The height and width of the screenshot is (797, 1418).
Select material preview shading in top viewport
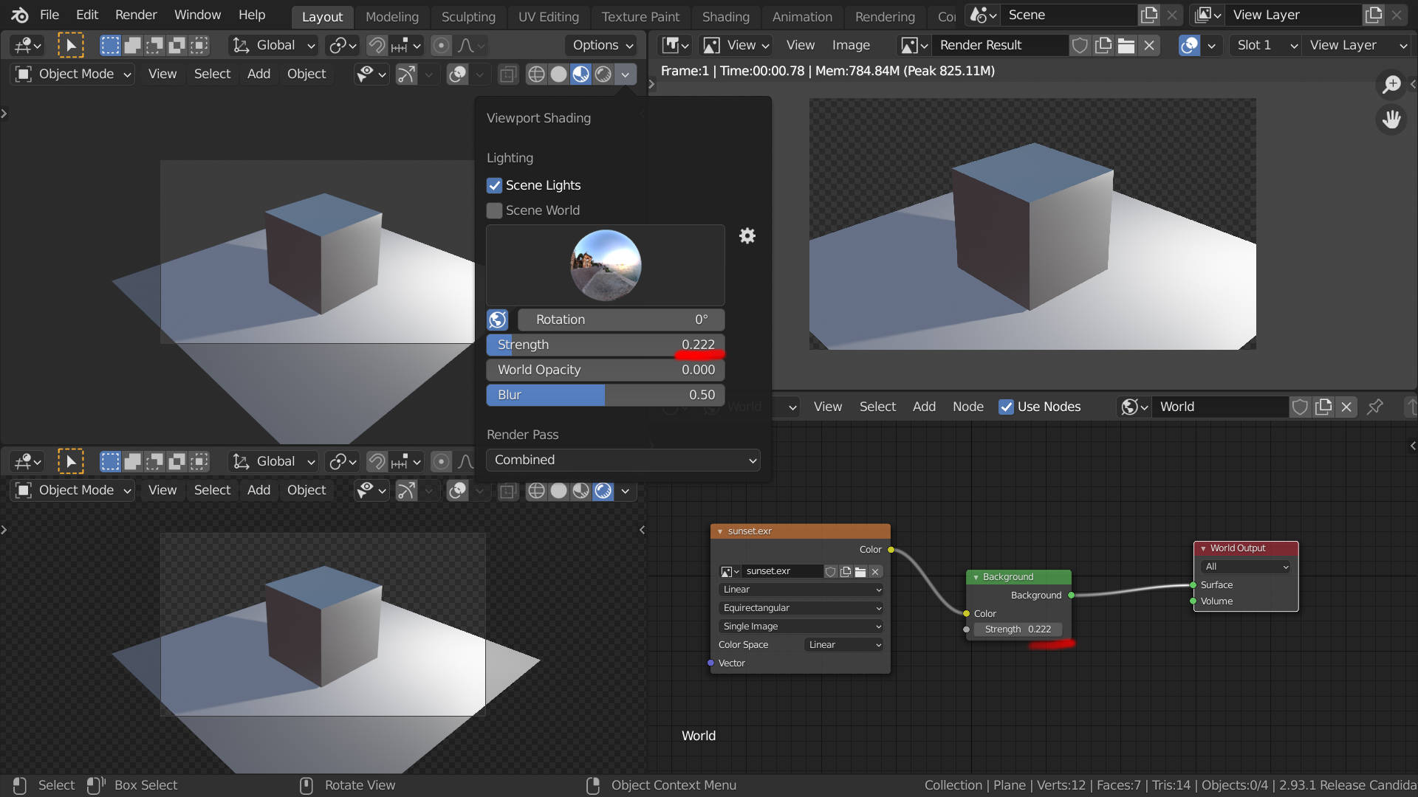581,74
